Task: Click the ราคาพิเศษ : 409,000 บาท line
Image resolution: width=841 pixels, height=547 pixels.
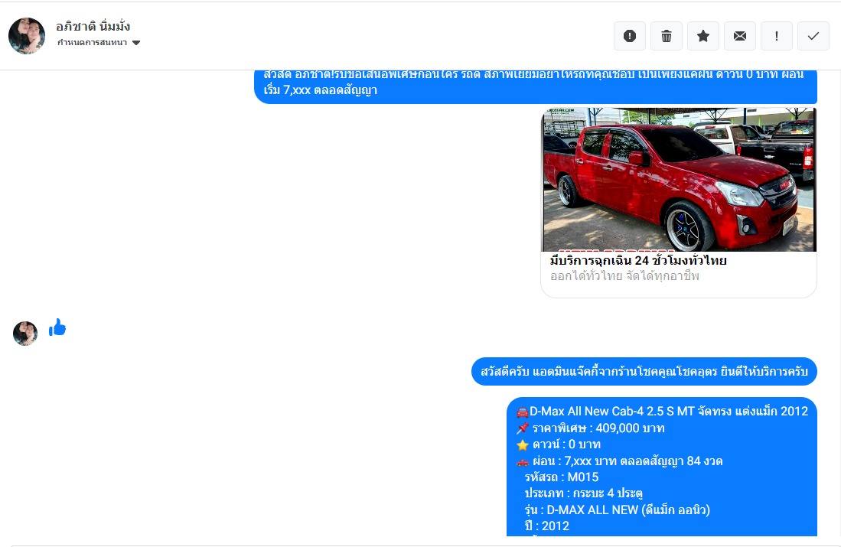Action: click(x=591, y=428)
